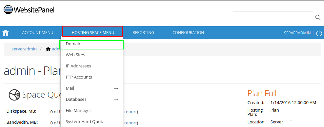
Task: Go to the home icon in navbar
Action: 6,33
